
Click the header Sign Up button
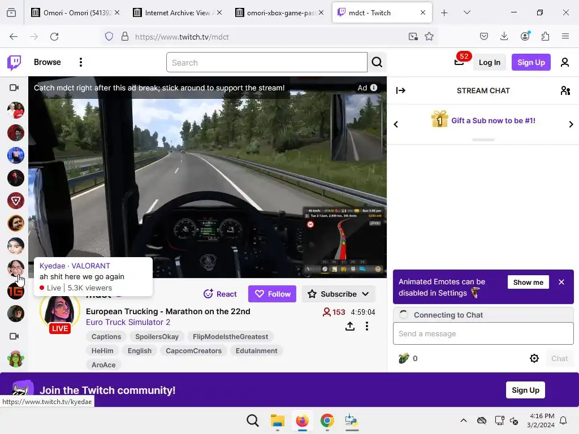point(530,62)
